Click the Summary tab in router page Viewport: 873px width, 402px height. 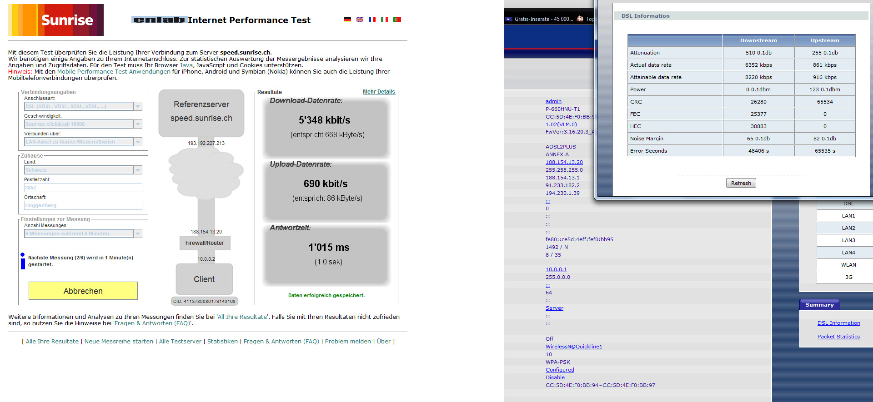[819, 305]
